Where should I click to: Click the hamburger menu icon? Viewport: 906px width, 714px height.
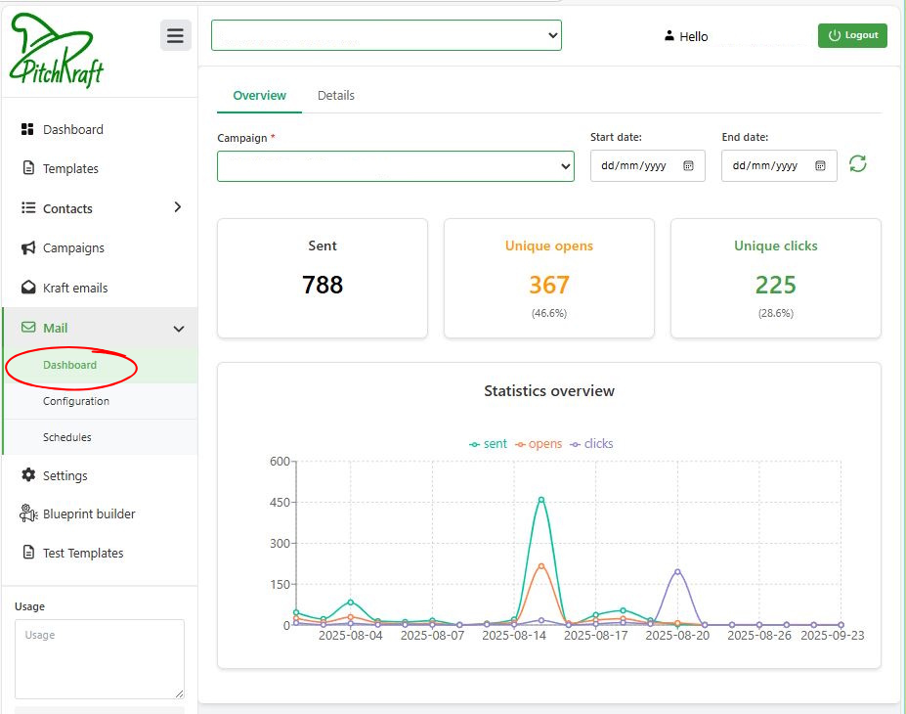click(175, 36)
